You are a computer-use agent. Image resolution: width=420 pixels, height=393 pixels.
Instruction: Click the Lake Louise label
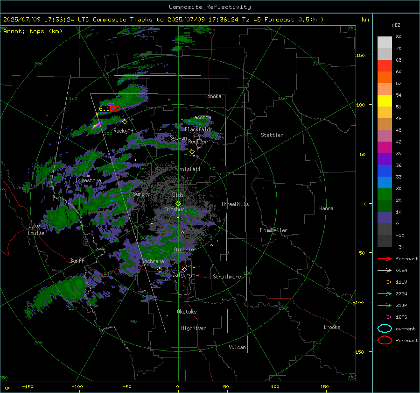point(36,229)
